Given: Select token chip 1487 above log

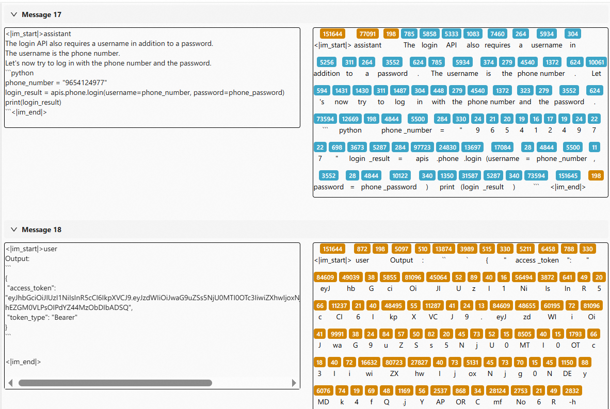Looking at the screenshot, I should (x=399, y=91).
